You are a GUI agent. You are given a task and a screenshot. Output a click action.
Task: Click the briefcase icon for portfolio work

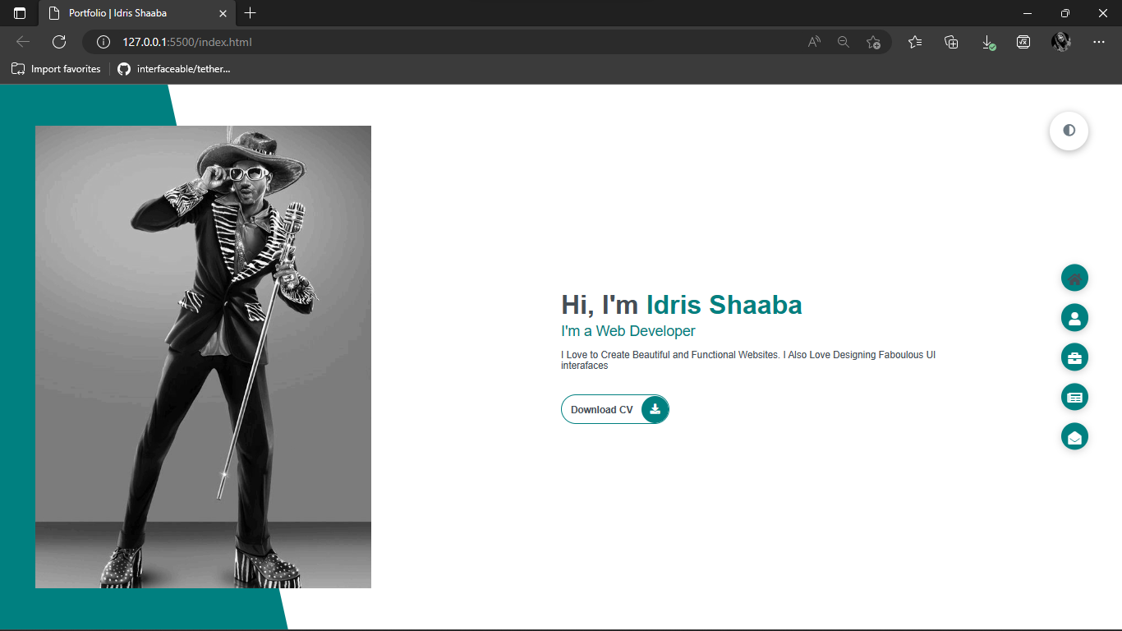coord(1074,357)
